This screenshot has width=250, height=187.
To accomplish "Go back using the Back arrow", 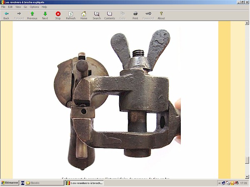I will [x=6, y=15].
